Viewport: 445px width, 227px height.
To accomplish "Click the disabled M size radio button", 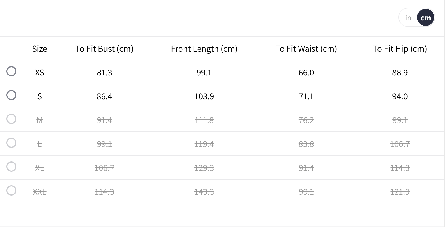I will 11,119.
